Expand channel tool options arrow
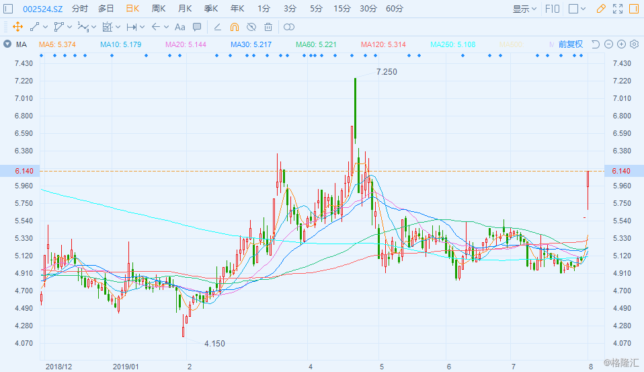Screen dimensions: 644x372 (x=69, y=27)
